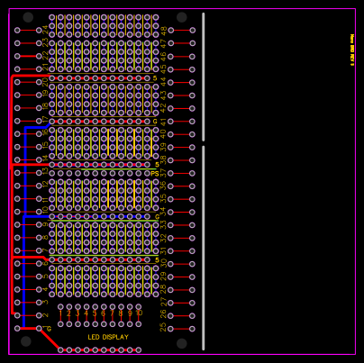The height and width of the screenshot is (363, 364).
Task: Click header pin label 34
Action: coord(162,212)
